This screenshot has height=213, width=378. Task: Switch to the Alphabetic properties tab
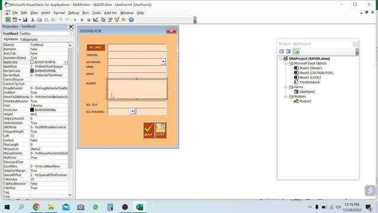(x=11, y=39)
